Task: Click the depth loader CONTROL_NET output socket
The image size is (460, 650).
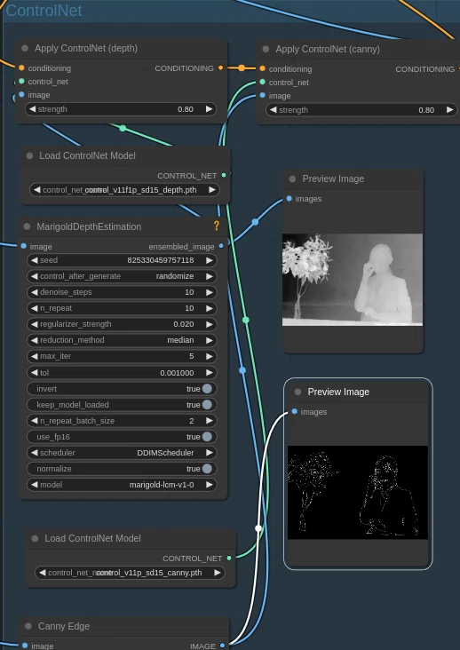Action: (x=224, y=175)
